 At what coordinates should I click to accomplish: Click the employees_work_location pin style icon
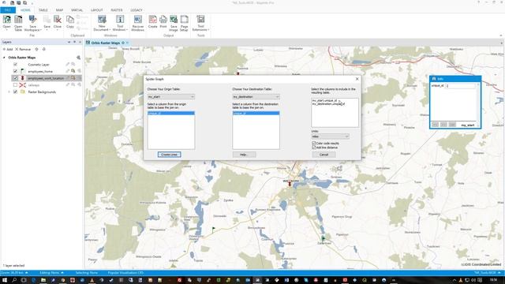pos(23,78)
